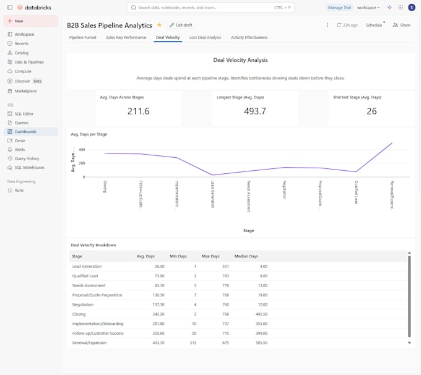This screenshot has width=421, height=375.
Task: Select the Qualified Lead row
Action: pyautogui.click(x=238, y=276)
